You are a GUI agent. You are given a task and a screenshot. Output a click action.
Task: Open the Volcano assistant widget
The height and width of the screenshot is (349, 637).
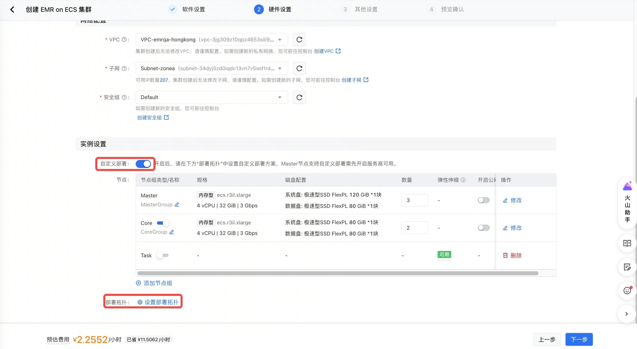point(627,203)
